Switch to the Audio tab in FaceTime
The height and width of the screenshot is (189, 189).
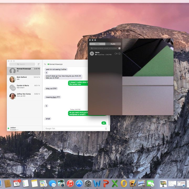click(x=113, y=44)
